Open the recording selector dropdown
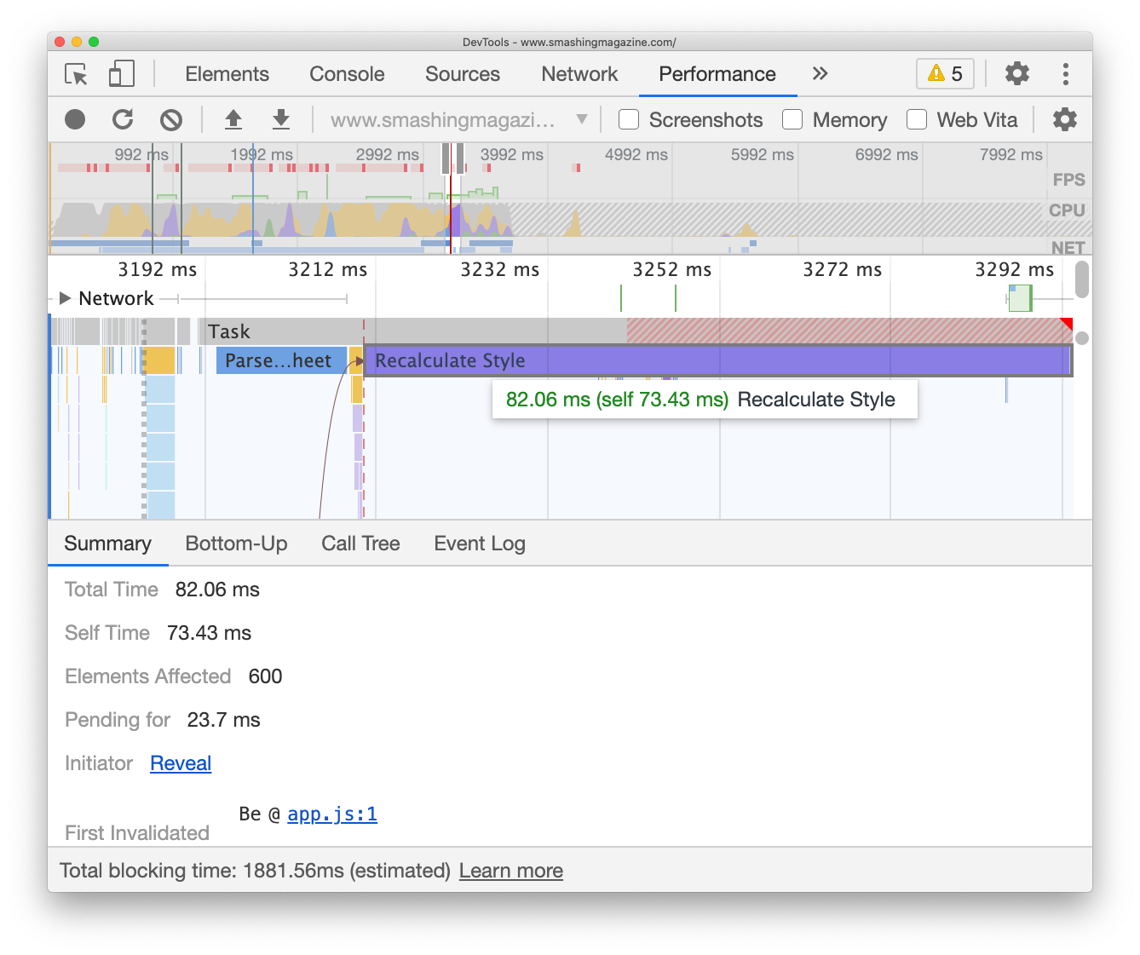 458,120
